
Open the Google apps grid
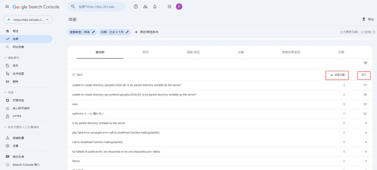[x=169, y=7]
